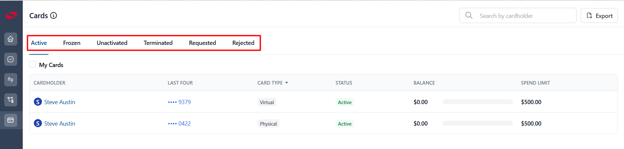624x149 pixels.
Task: Select the Rejected tab
Action: click(243, 43)
